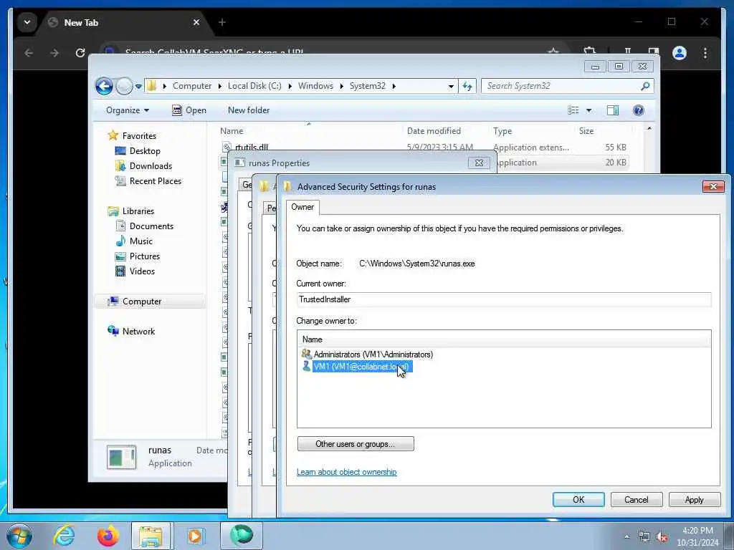Image resolution: width=734 pixels, height=550 pixels.
Task: Select Music library
Action: point(141,241)
